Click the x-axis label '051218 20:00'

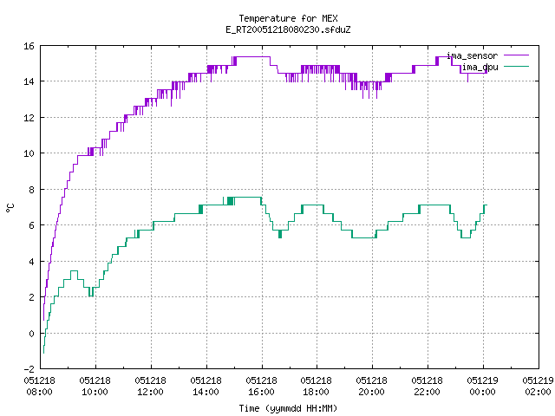(x=372, y=386)
